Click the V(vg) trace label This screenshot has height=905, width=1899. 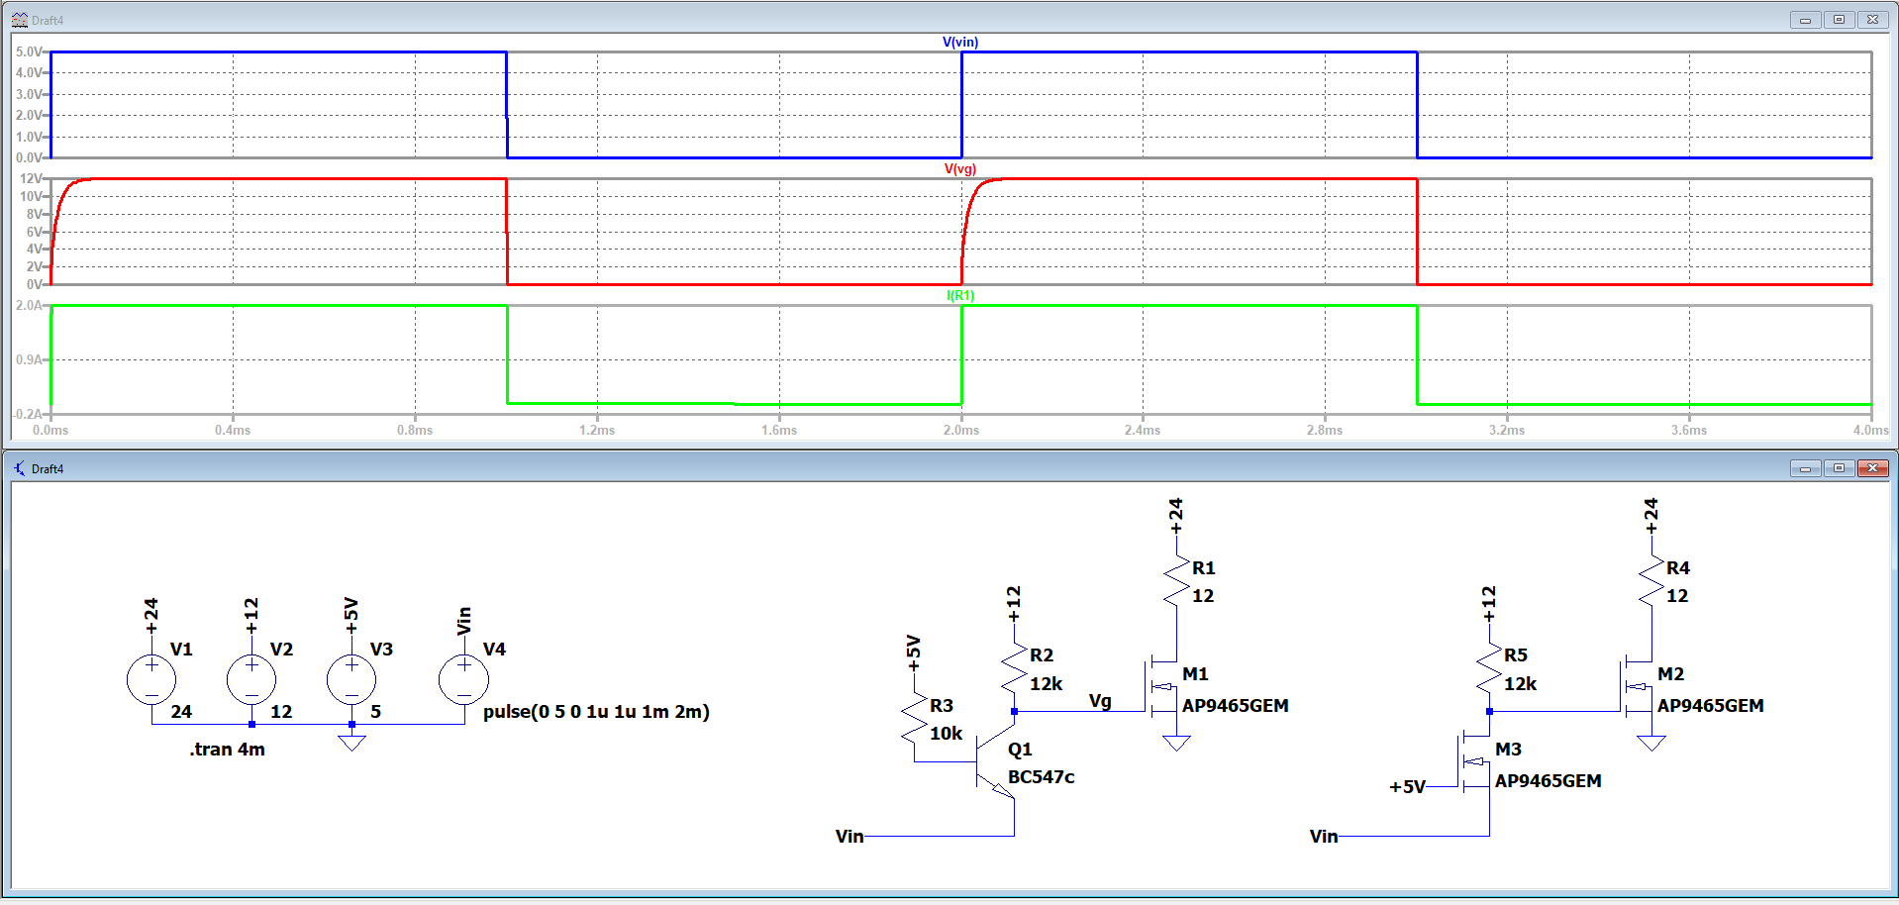(x=960, y=168)
